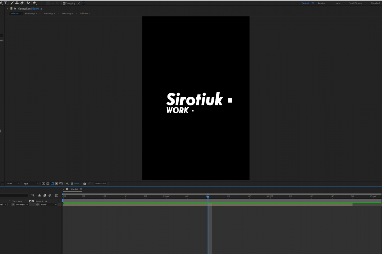Viewport: 382px width, 254px height.
Task: Open grid and guide options icon
Action: (x=61, y=184)
